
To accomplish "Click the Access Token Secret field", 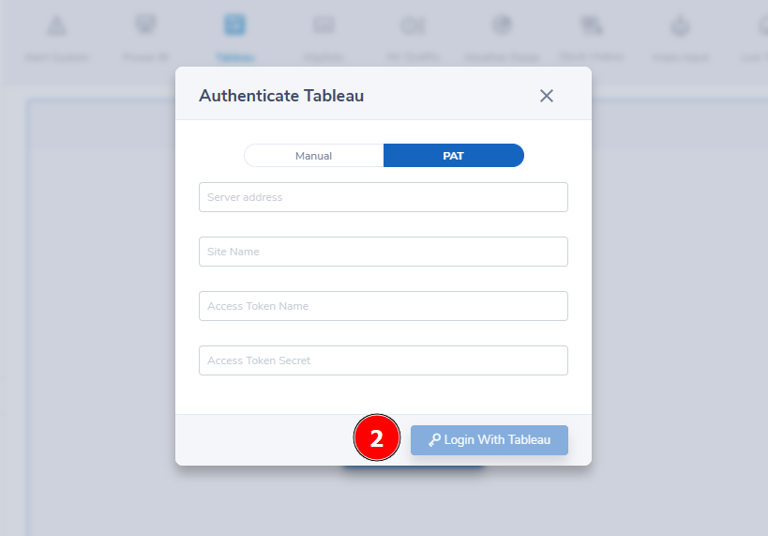I will 383,360.
